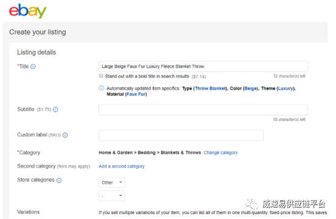
Task: Open the Luxury theme specific link
Action: (x=286, y=88)
